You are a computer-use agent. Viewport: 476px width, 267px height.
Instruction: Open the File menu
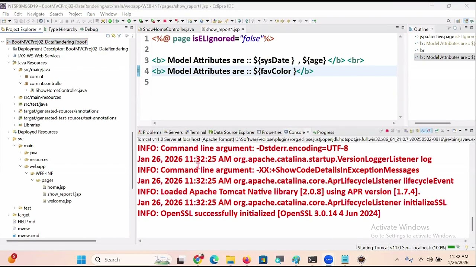pyautogui.click(x=6, y=14)
